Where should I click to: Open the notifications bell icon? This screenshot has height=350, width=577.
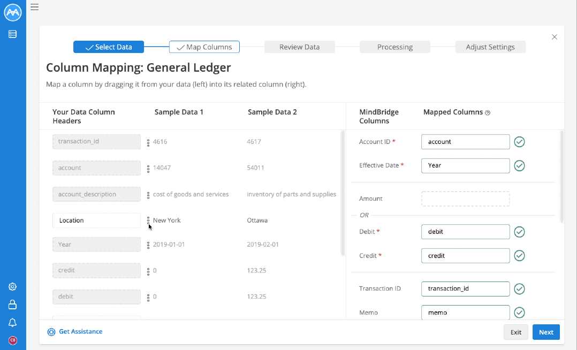click(12, 322)
